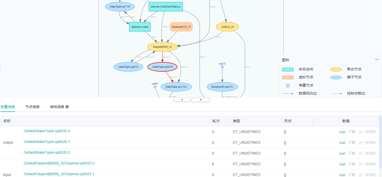
Task: Select the Add[38]_46 aggregate node
Action: point(227,27)
